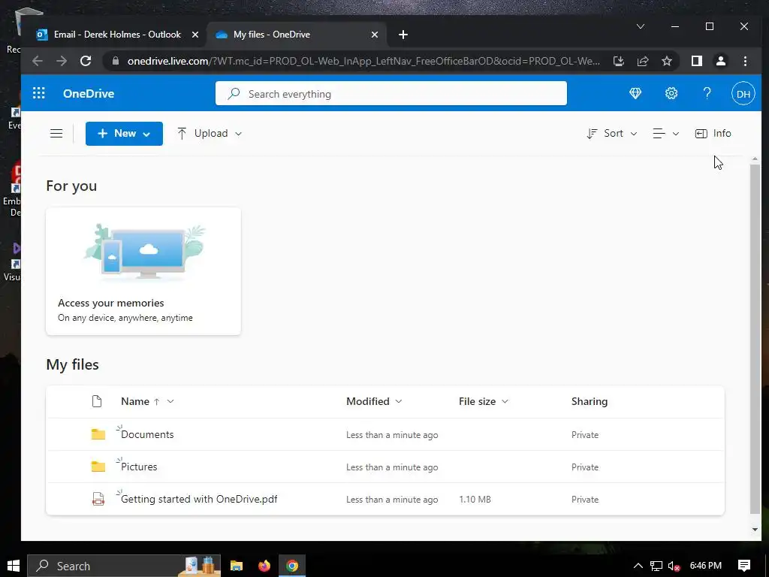Open Chrome profile icon
The width and height of the screenshot is (769, 577).
(720, 61)
